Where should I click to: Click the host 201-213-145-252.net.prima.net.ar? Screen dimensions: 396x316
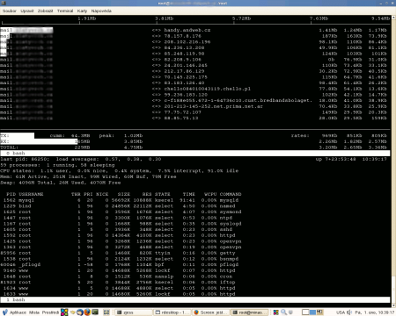click(x=213, y=106)
